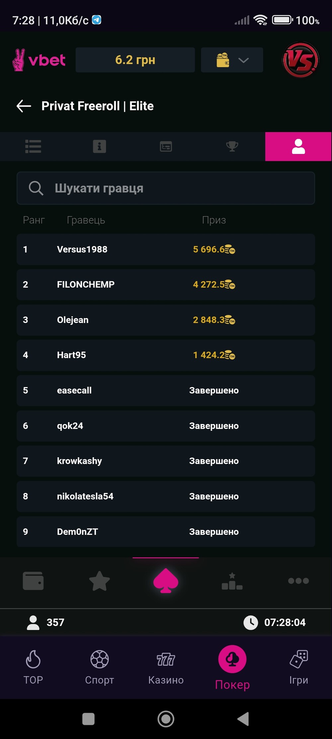This screenshot has width=332, height=739.
Task: Click the Шукати гравця search field
Action: pyautogui.click(x=166, y=188)
